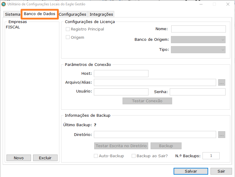The image size is (235, 177).
Task: Select FISCAL in the Empresas list
Action: (13, 27)
